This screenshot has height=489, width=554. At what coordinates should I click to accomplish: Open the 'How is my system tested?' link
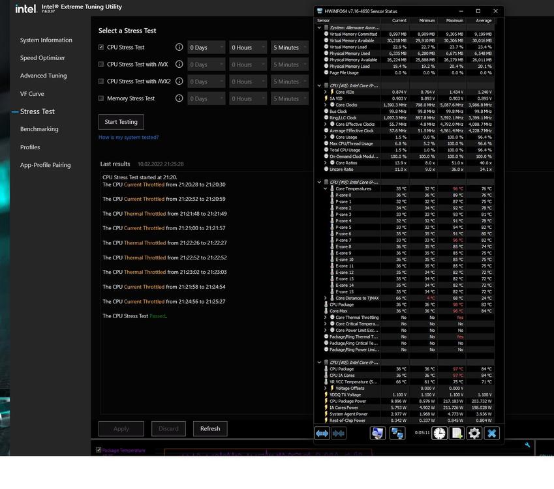click(129, 138)
